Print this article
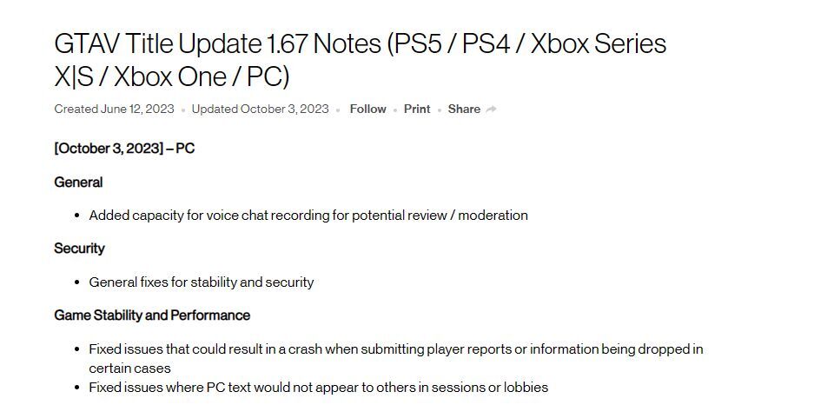The width and height of the screenshot is (814, 405). 417,110
